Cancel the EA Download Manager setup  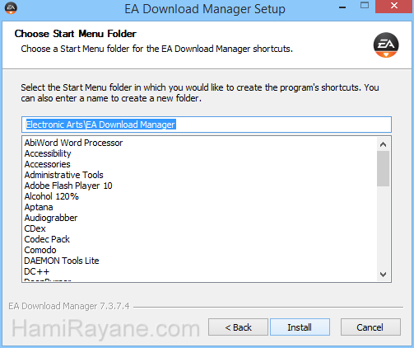(370, 327)
